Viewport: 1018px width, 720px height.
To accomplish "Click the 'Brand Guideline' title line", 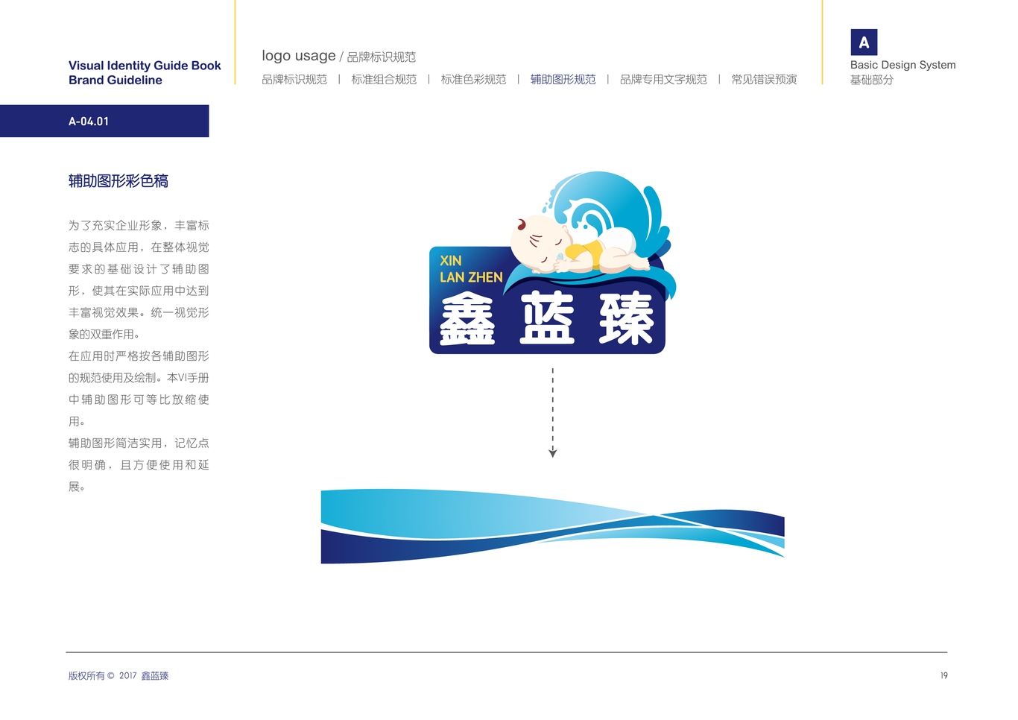I will pyautogui.click(x=116, y=80).
